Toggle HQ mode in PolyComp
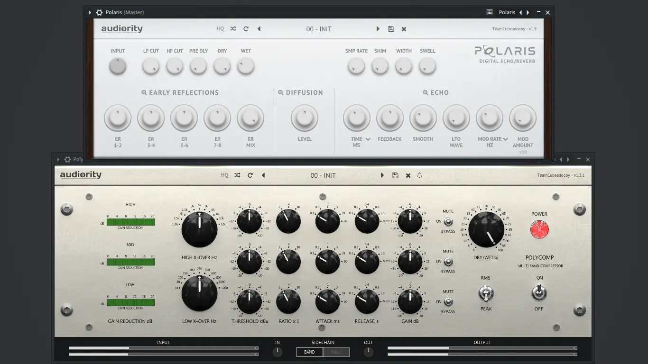This screenshot has height=364, width=648. pos(224,175)
